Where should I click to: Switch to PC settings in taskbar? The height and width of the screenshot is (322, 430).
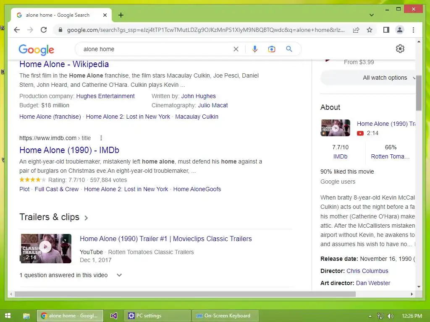pyautogui.click(x=158, y=316)
